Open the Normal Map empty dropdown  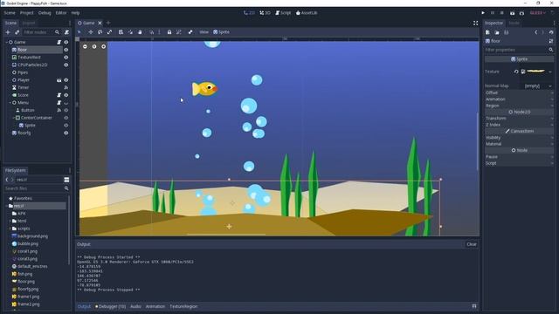point(537,86)
